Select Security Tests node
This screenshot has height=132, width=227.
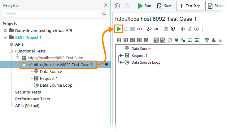28,92
